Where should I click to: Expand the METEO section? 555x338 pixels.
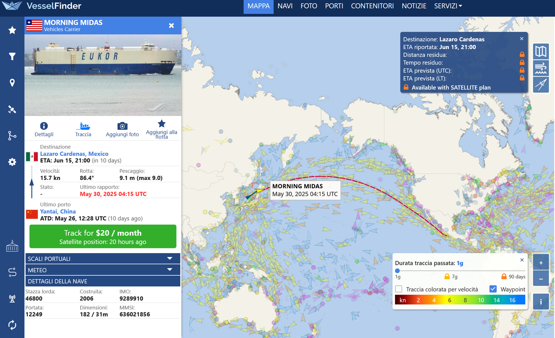click(103, 270)
